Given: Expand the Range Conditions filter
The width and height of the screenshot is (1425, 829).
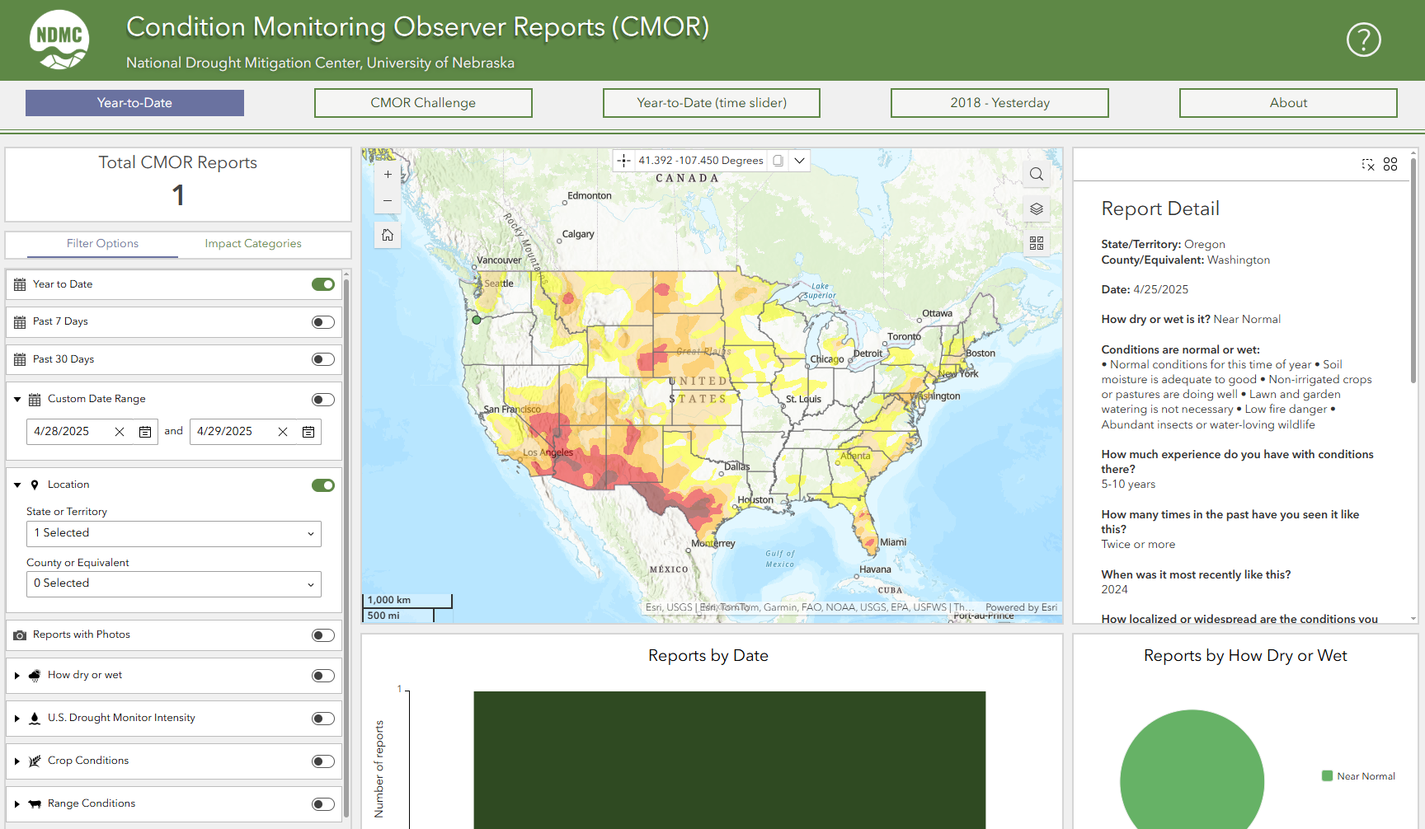Looking at the screenshot, I should point(17,804).
